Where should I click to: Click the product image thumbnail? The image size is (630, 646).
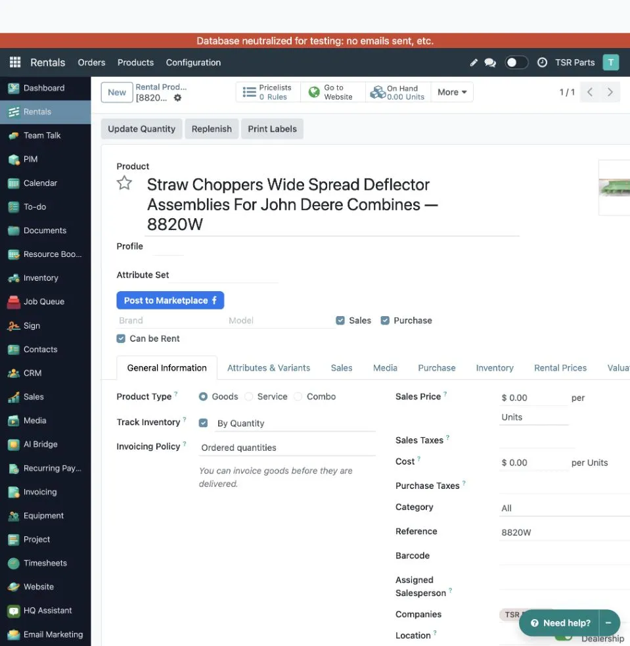pyautogui.click(x=614, y=188)
